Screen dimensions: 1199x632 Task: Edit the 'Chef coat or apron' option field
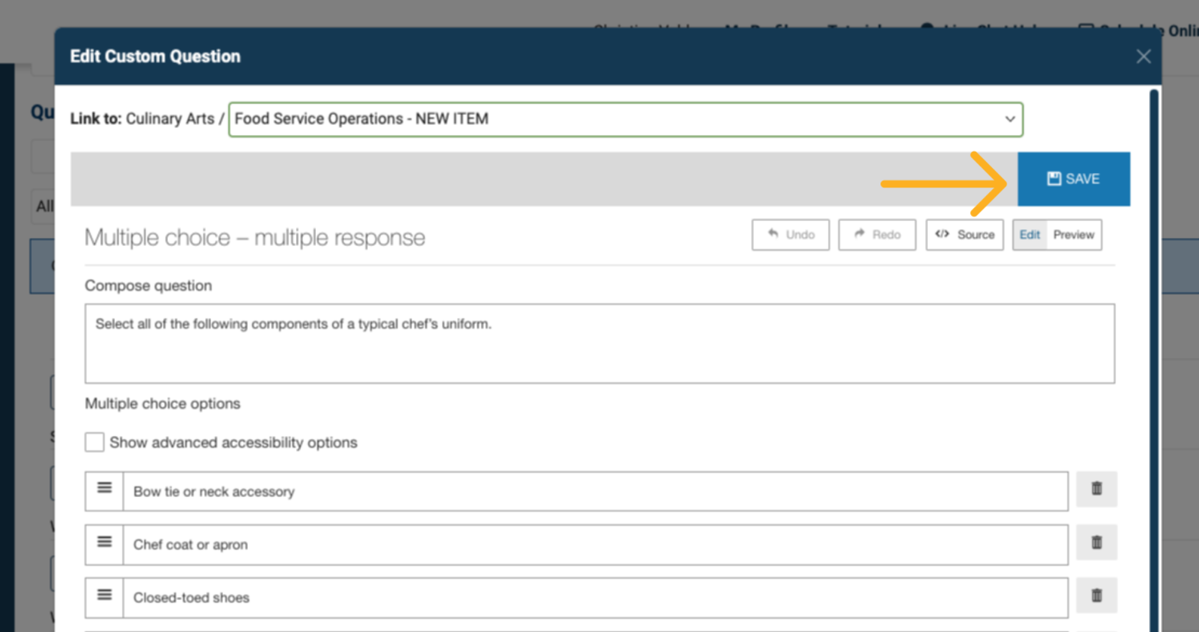(595, 545)
